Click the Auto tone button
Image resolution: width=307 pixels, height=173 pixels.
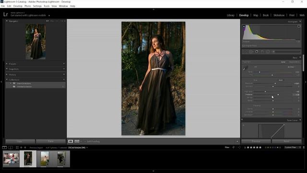click(x=281, y=80)
